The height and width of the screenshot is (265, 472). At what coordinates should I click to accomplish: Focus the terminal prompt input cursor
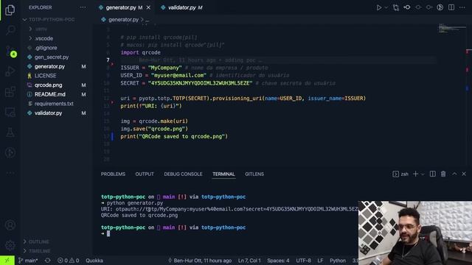pos(108,233)
